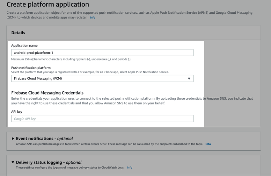Image resolution: width=271 pixels, height=176 pixels.
Task: Click the CloudWatch Logs description text
Action: (70, 167)
